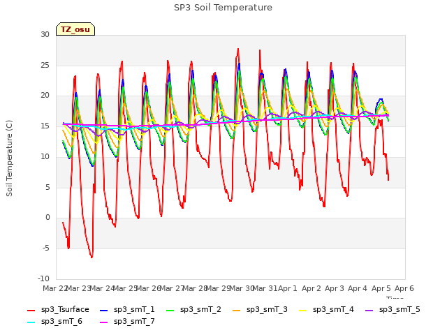
Task: Click the Apr 6 x-axis tick label
Action: click(404, 288)
